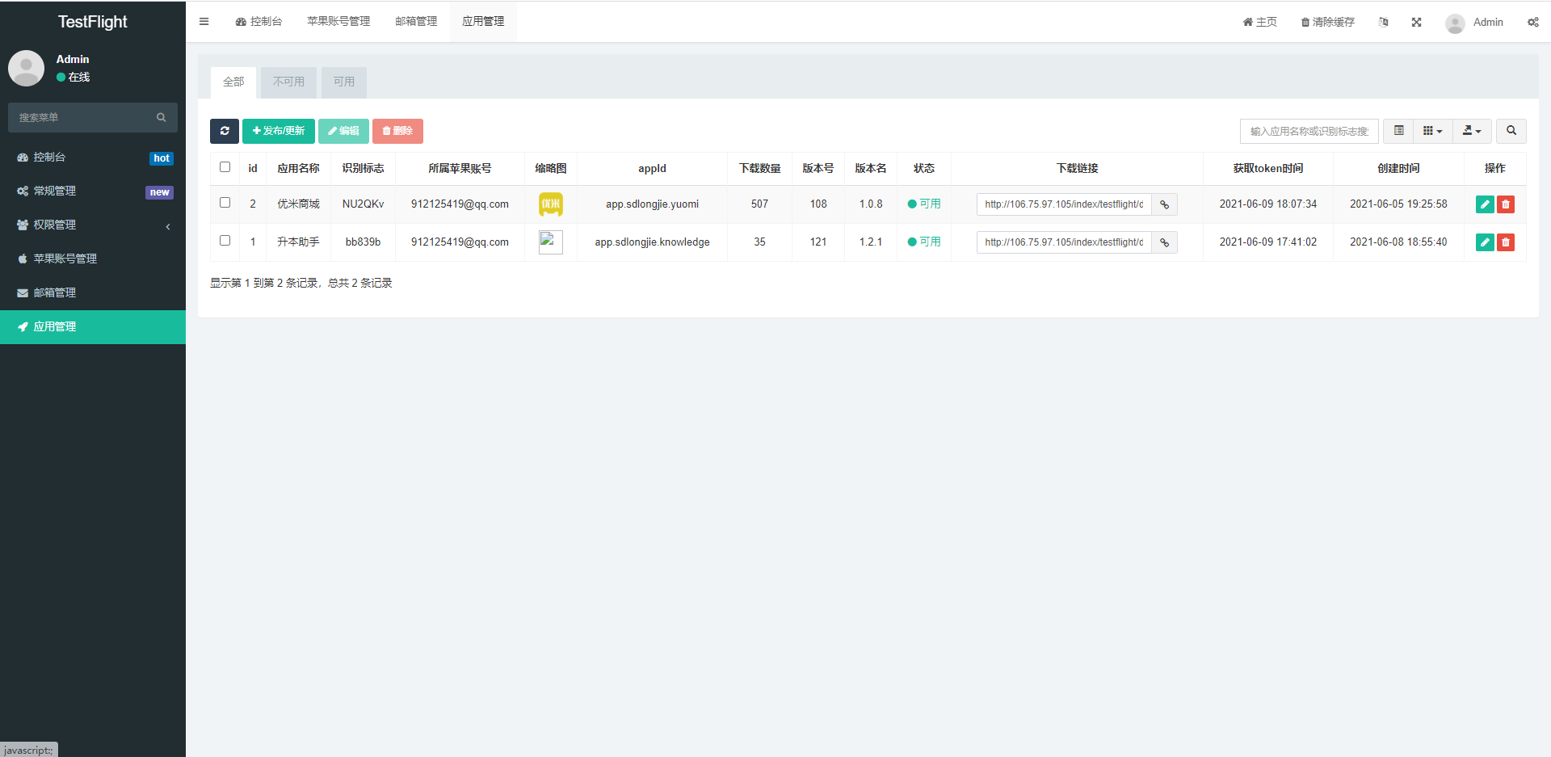1551x757 pixels.
Task: Select the checkbox for 升本助手 row
Action: click(225, 241)
